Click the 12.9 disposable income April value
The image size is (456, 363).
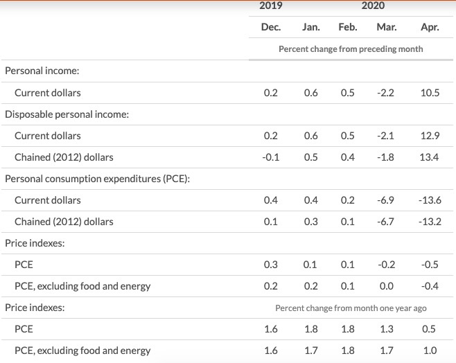(430, 136)
